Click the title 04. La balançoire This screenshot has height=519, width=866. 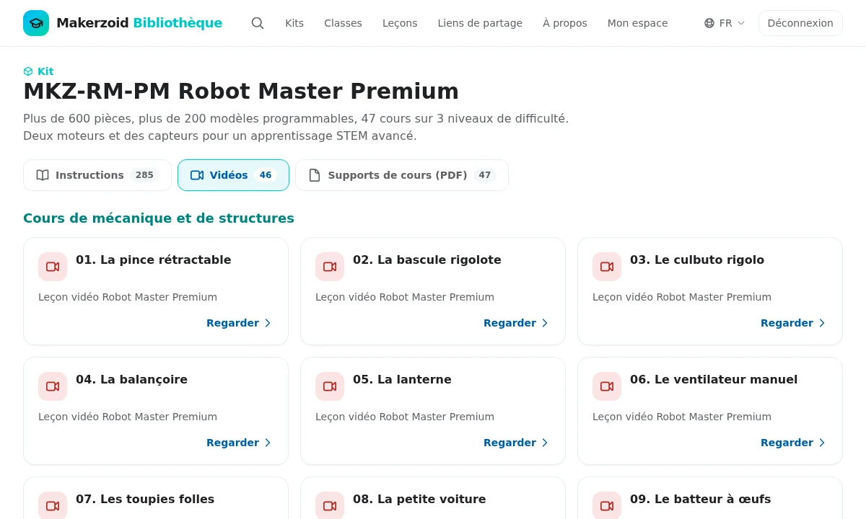click(x=131, y=379)
